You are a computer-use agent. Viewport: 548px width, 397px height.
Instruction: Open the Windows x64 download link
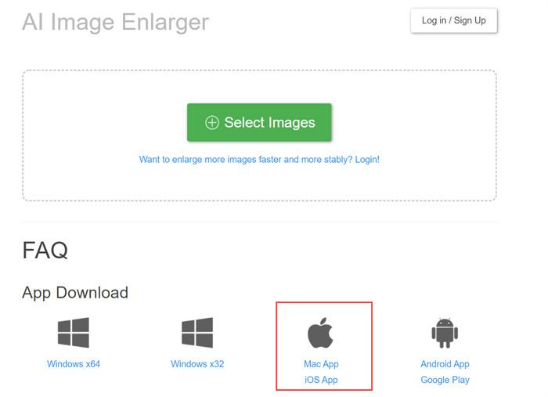[x=74, y=364]
